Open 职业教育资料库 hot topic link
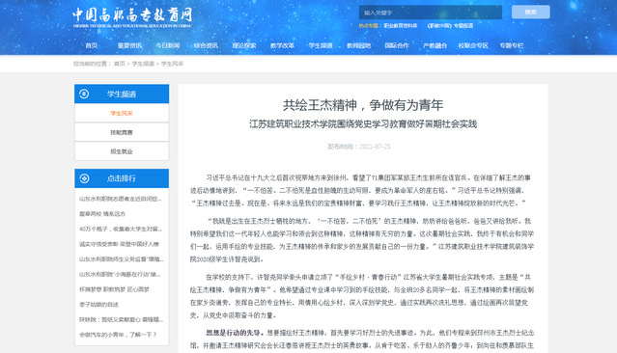This screenshot has height=353, width=617. tap(401, 25)
